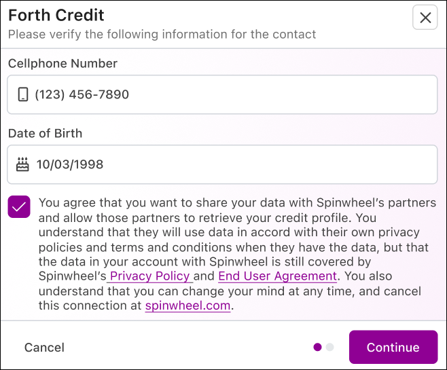Image resolution: width=447 pixels, height=370 pixels.
Task: Focus the Date of Birth input field
Action: [222, 164]
